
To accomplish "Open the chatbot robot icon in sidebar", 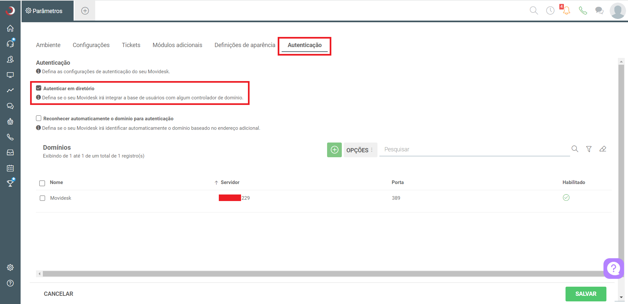I will pos(10,122).
